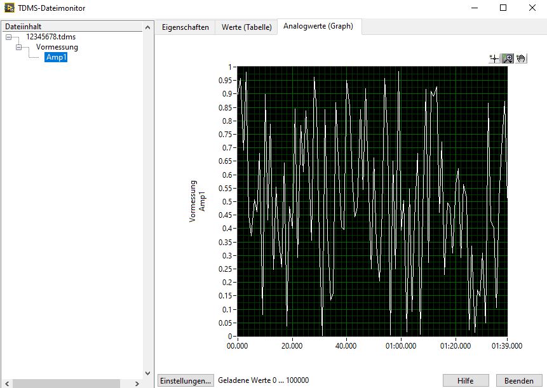Viewport: 547px width, 388px height.
Task: Open the Werte (Tabelle) tab
Action: coord(246,27)
